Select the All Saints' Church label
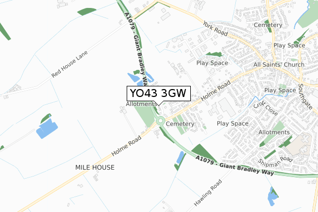This screenshot has width=318, height=212. (x=279, y=65)
